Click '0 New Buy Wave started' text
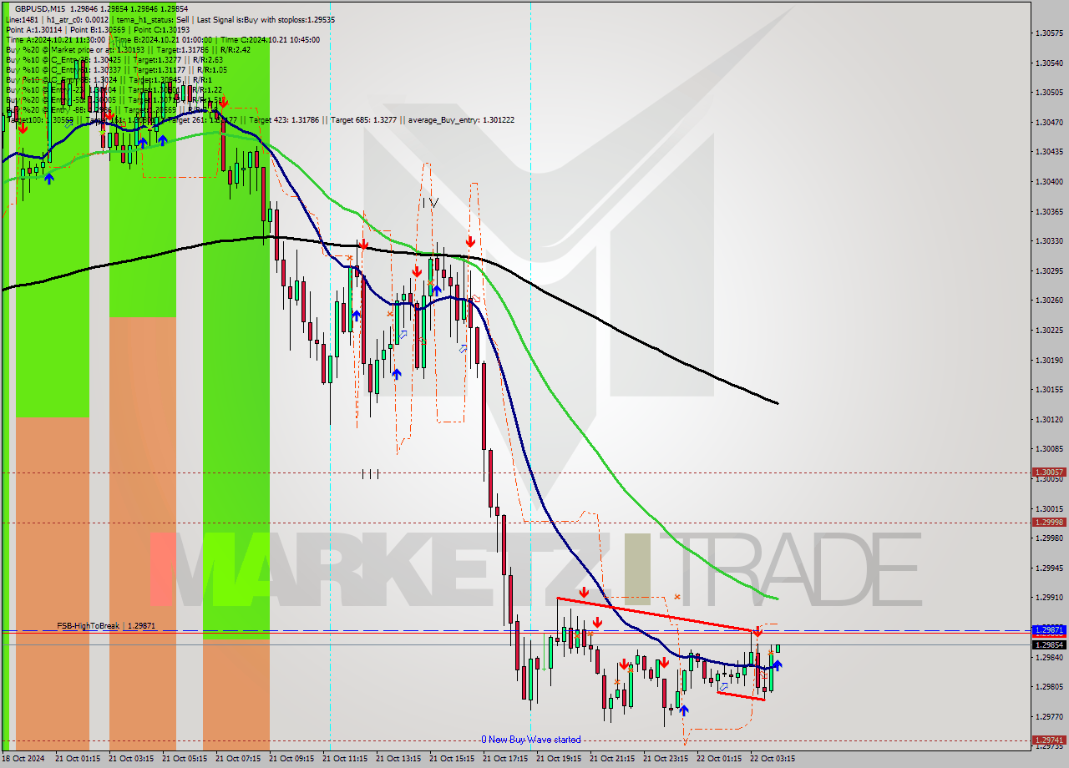The image size is (1069, 768). [530, 740]
